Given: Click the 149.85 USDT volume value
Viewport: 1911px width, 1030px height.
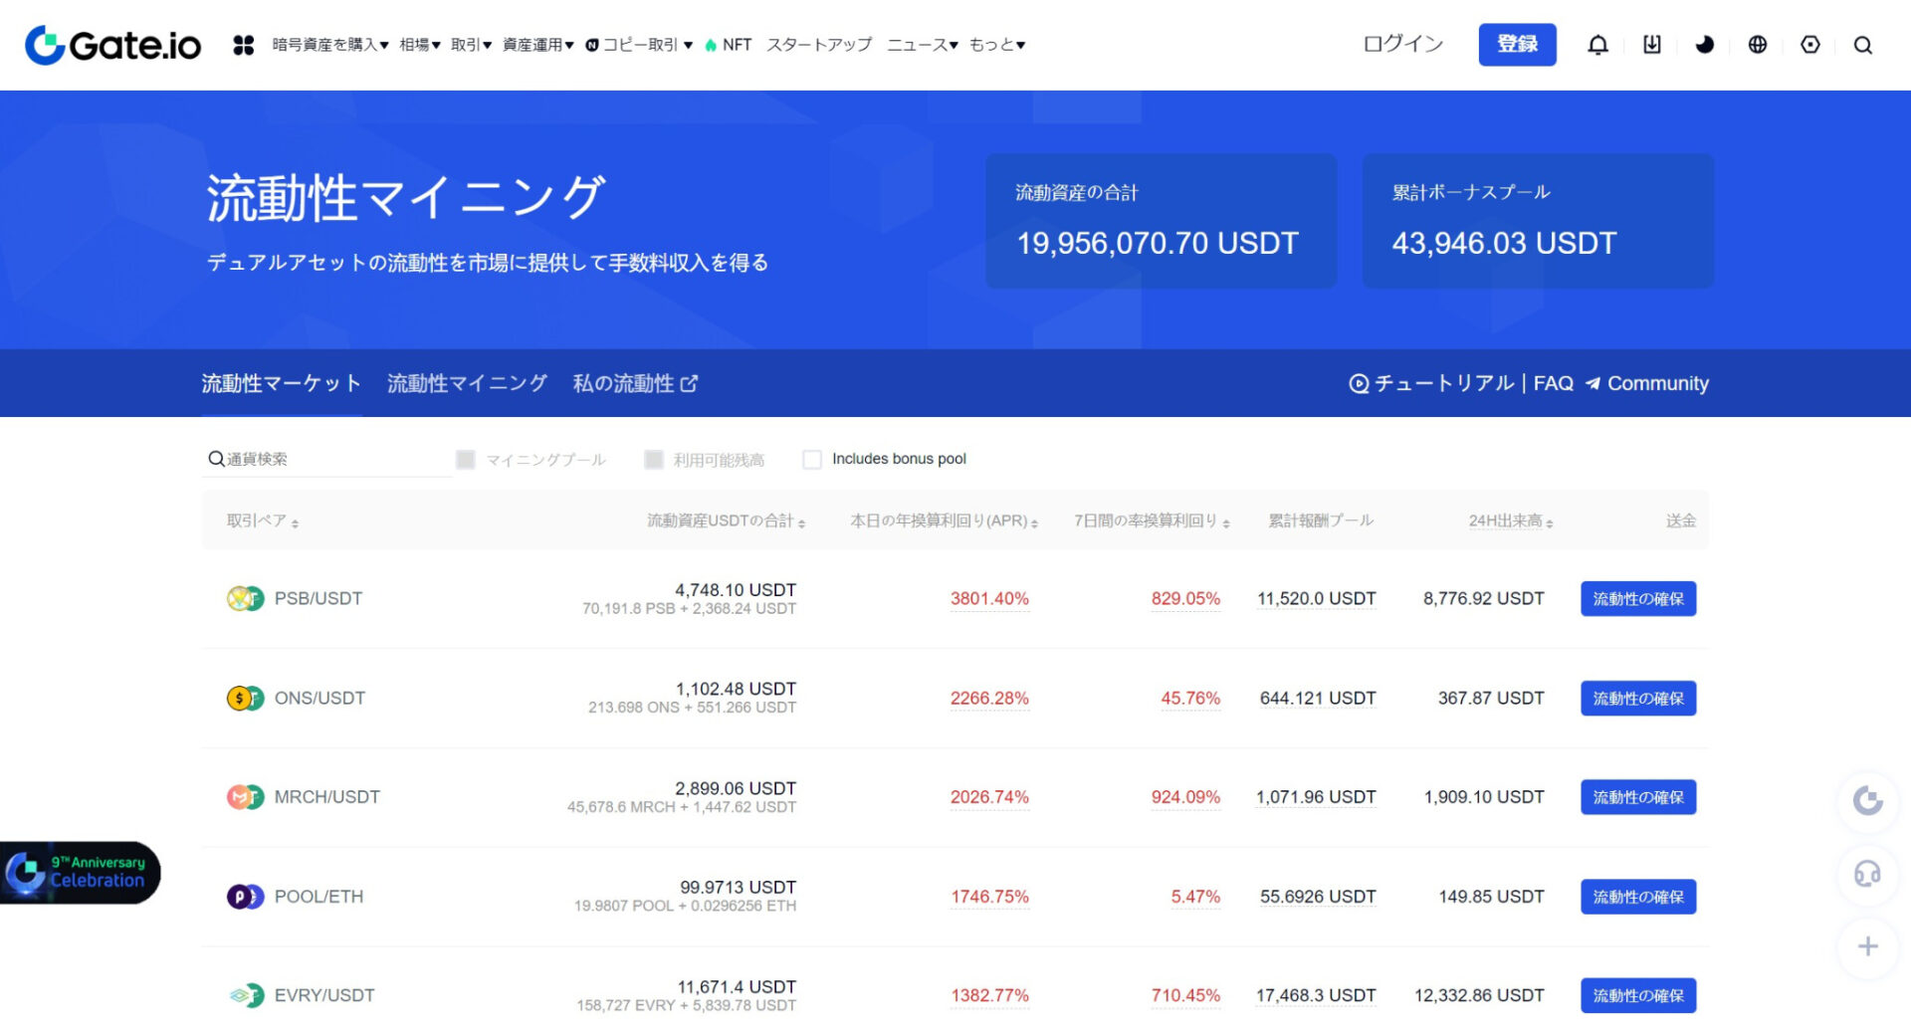Looking at the screenshot, I should point(1491,897).
